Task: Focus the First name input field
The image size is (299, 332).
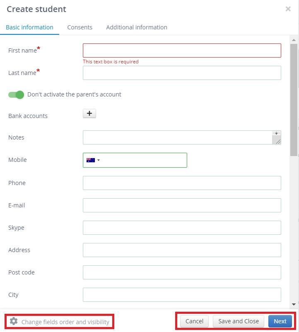Action: 182,51
